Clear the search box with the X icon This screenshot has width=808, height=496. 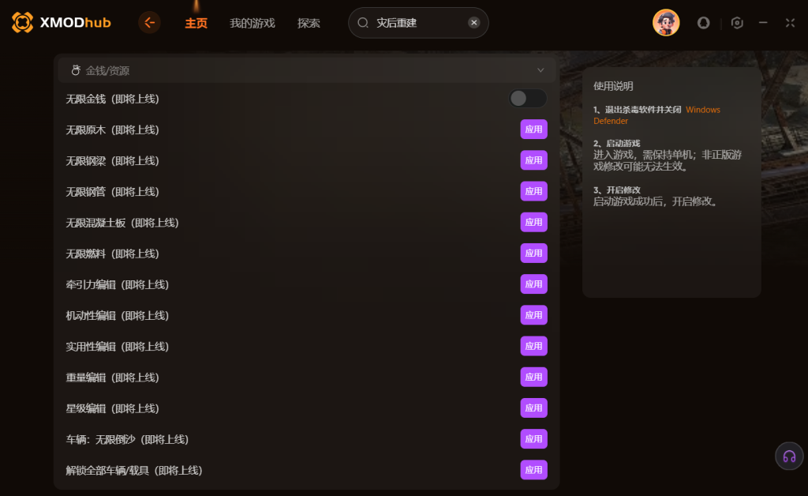pos(474,23)
